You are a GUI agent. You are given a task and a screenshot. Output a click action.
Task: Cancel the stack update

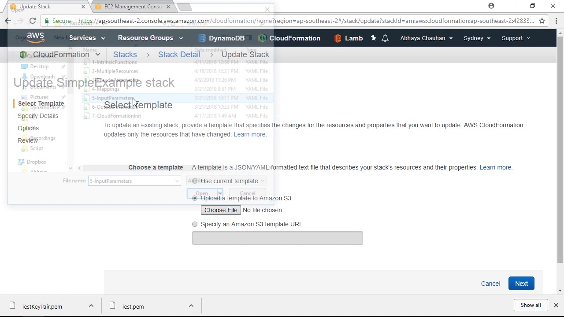tap(490, 284)
